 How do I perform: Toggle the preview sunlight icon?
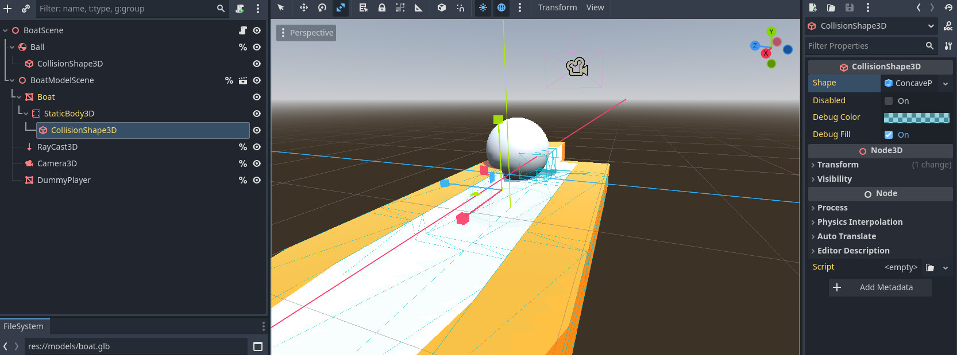coord(483,7)
